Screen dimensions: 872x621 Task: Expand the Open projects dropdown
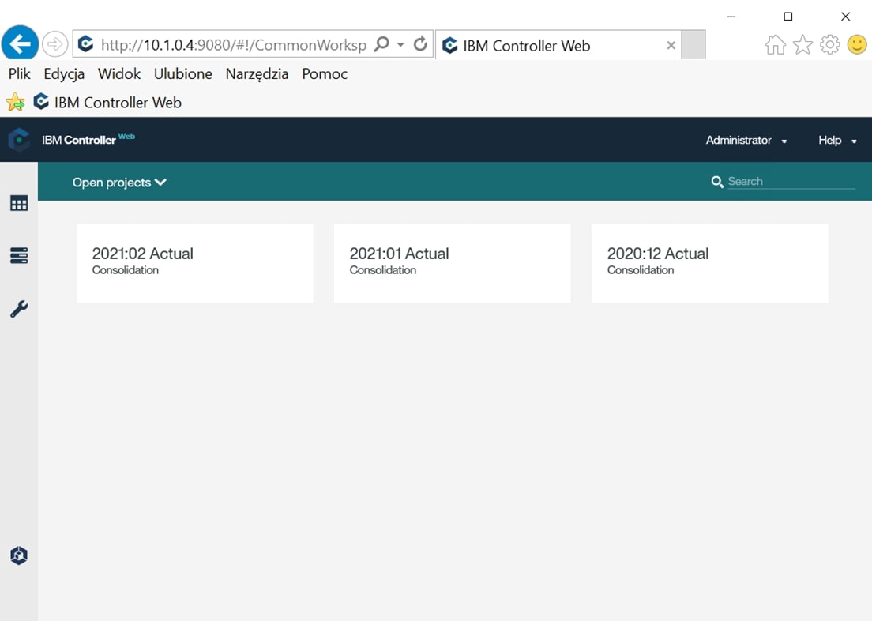119,183
